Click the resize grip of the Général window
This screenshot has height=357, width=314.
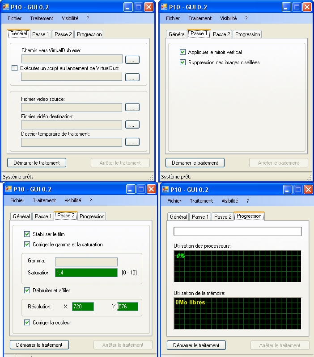point(151,178)
